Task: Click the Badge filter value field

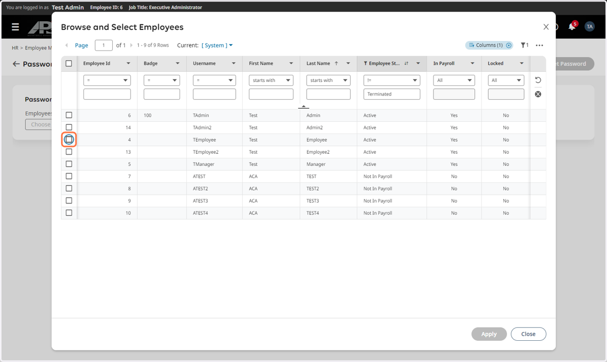Action: click(162, 94)
